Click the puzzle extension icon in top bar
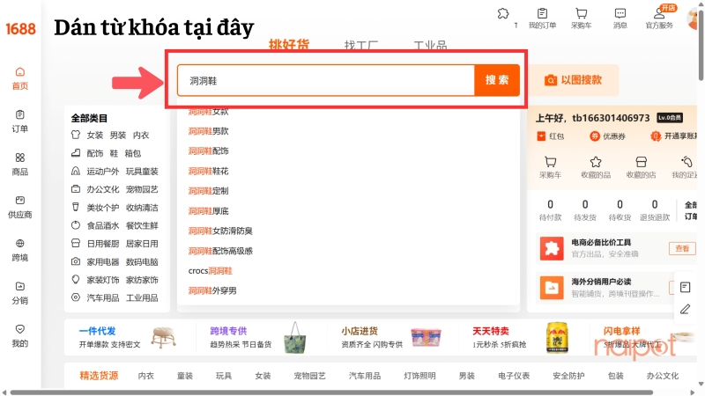705x396 pixels. point(503,13)
